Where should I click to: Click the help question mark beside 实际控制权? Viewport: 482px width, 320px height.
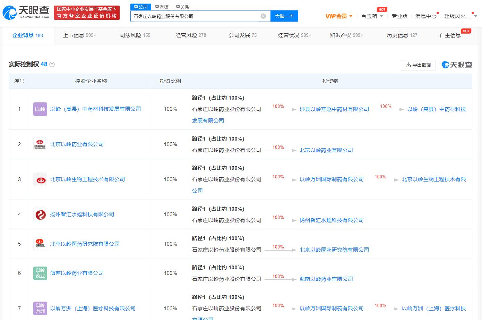(52, 65)
